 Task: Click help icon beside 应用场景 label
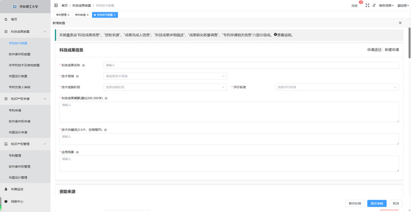[78, 152]
